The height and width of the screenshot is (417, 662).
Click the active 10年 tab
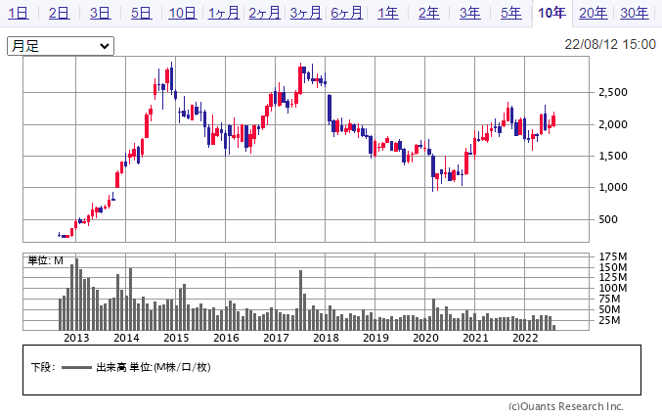552,13
